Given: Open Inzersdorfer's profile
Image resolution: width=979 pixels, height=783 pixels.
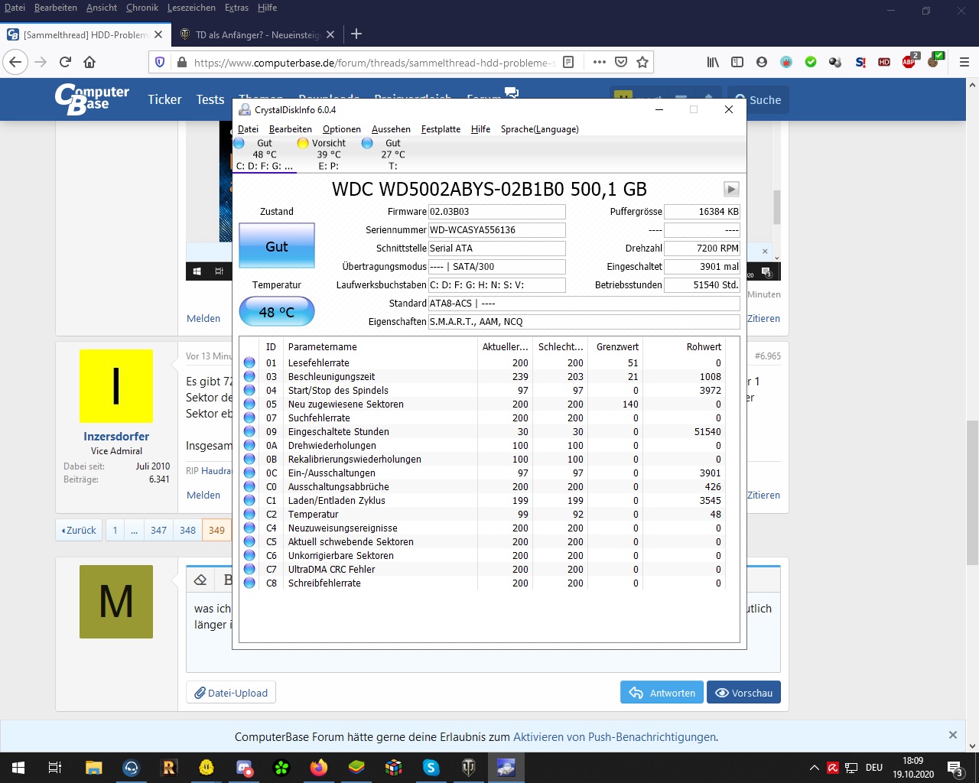Looking at the screenshot, I should 116,437.
